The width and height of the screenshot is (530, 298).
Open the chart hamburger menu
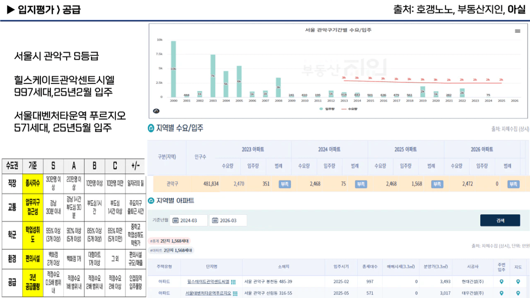click(x=517, y=31)
